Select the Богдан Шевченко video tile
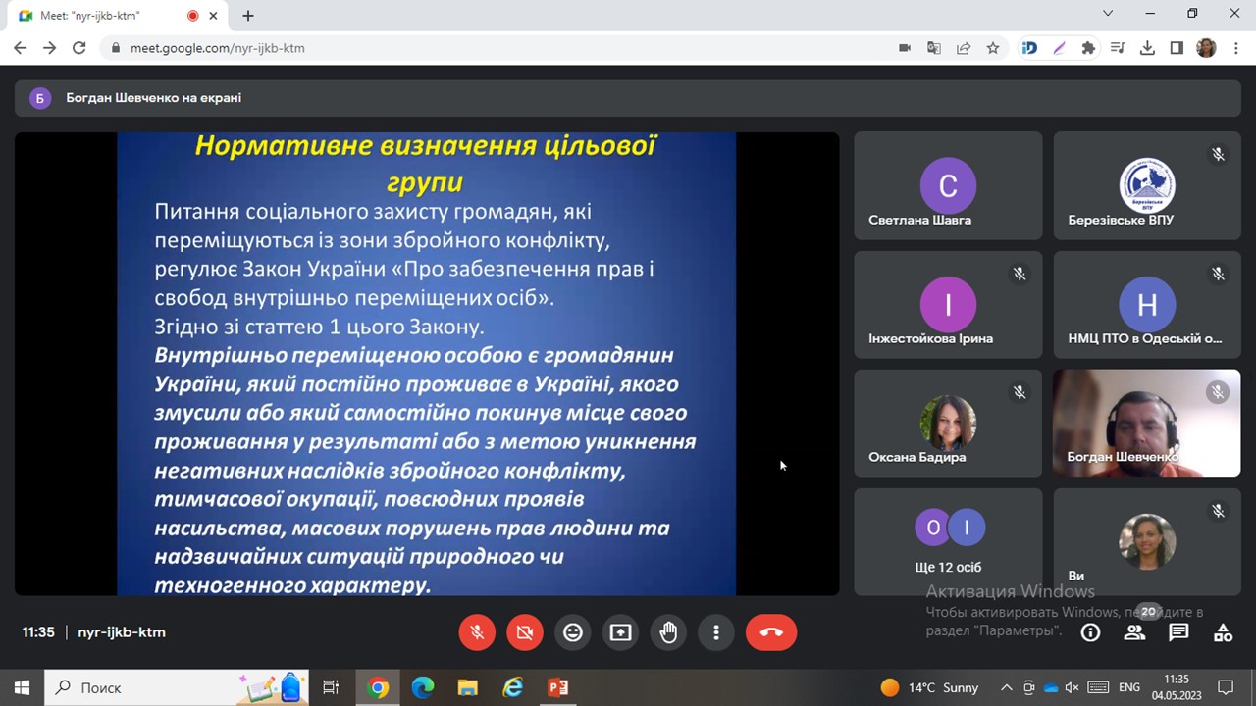Image resolution: width=1256 pixels, height=706 pixels. tap(1146, 423)
